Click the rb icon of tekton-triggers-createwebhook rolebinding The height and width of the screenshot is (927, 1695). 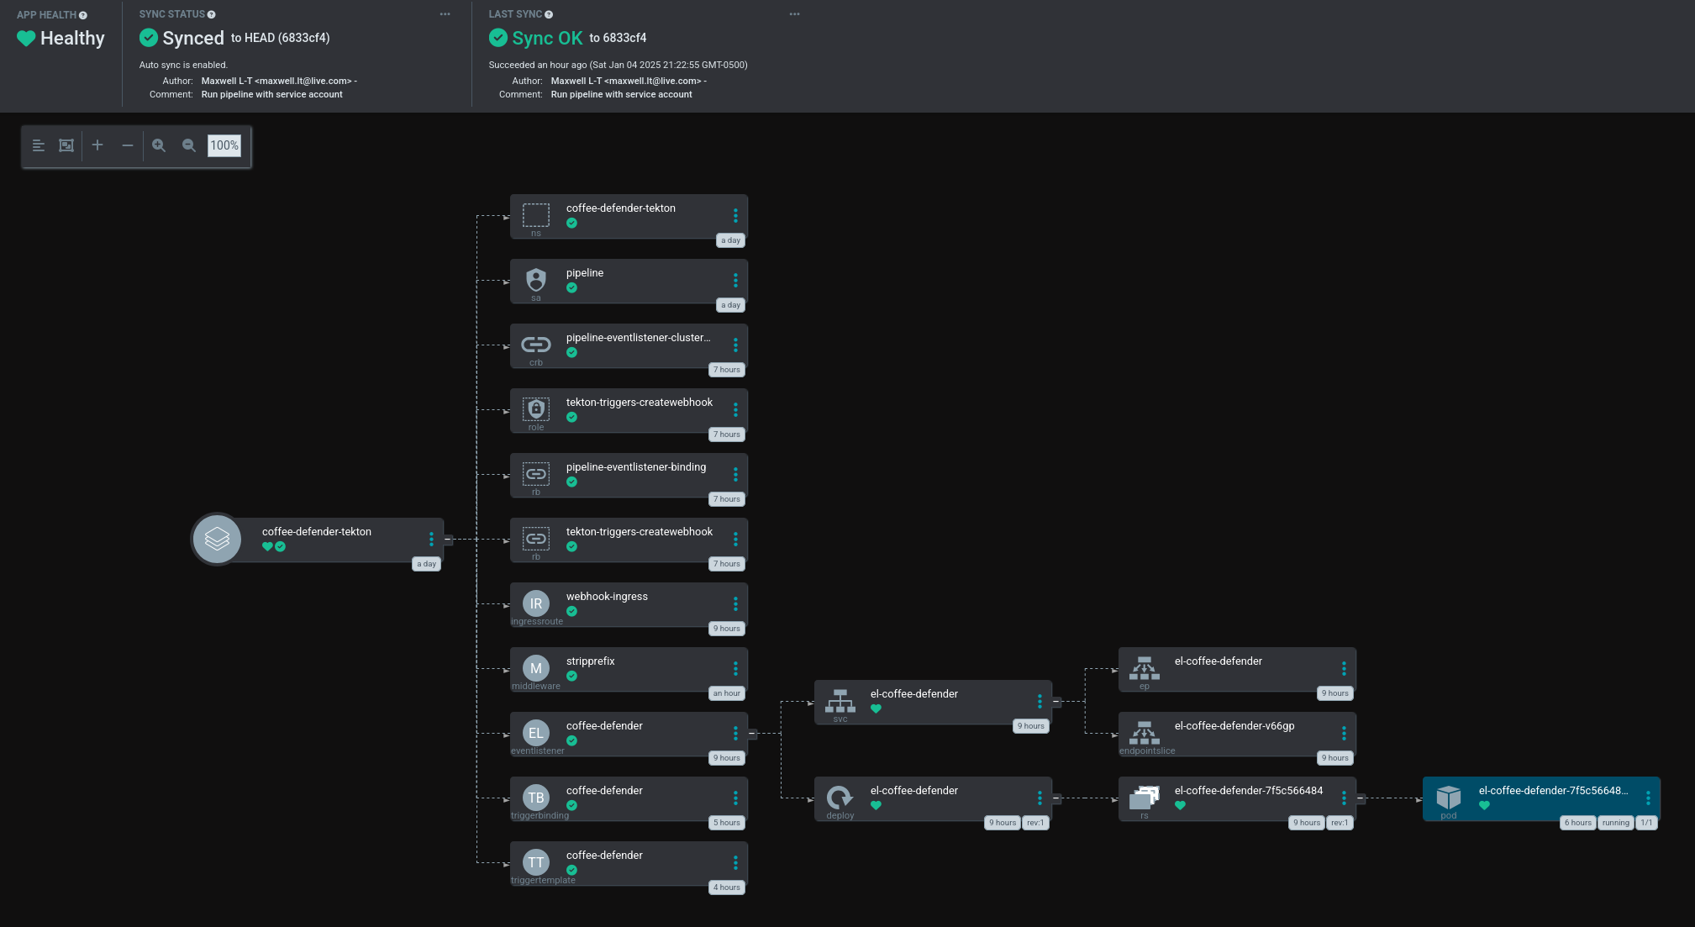[x=536, y=539]
